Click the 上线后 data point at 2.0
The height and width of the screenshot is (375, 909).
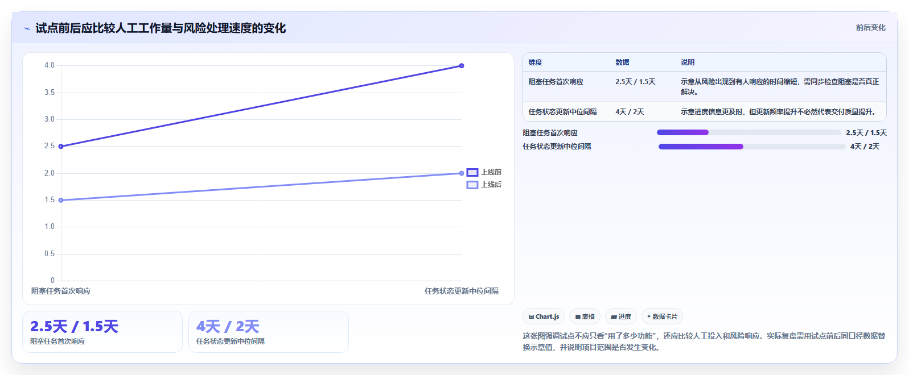click(462, 173)
